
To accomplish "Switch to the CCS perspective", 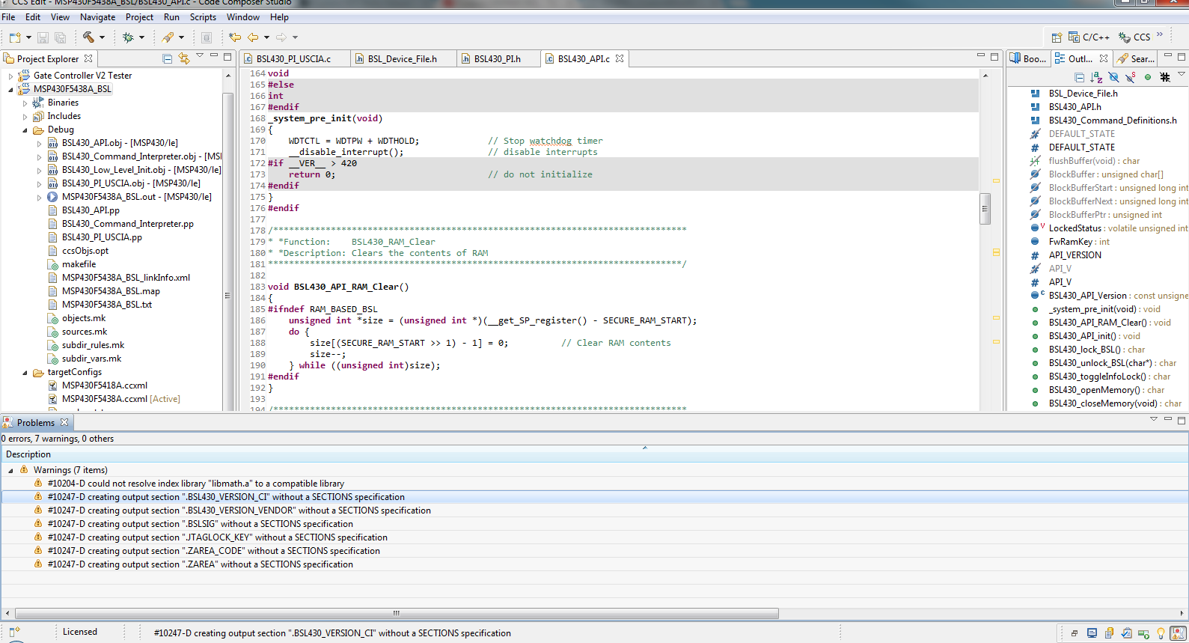I will 1134,37.
